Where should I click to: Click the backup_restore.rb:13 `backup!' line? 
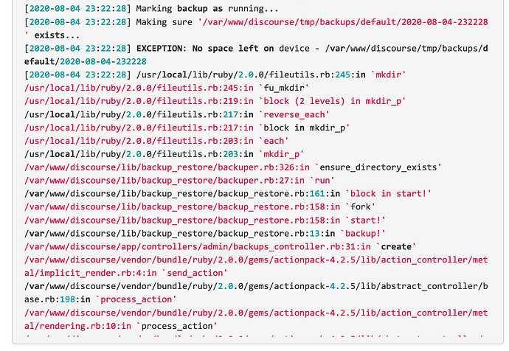205,234
